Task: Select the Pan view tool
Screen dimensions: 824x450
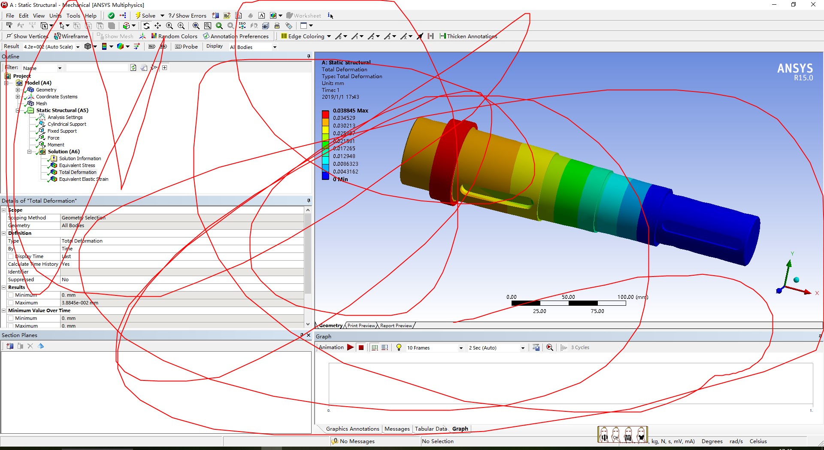Action: point(158,26)
